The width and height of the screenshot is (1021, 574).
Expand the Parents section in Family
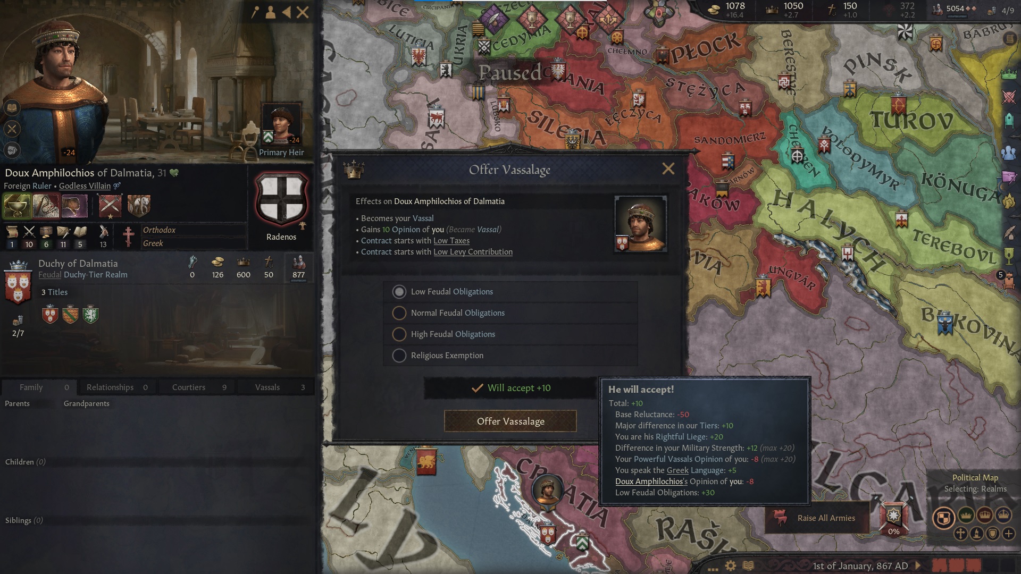(17, 403)
